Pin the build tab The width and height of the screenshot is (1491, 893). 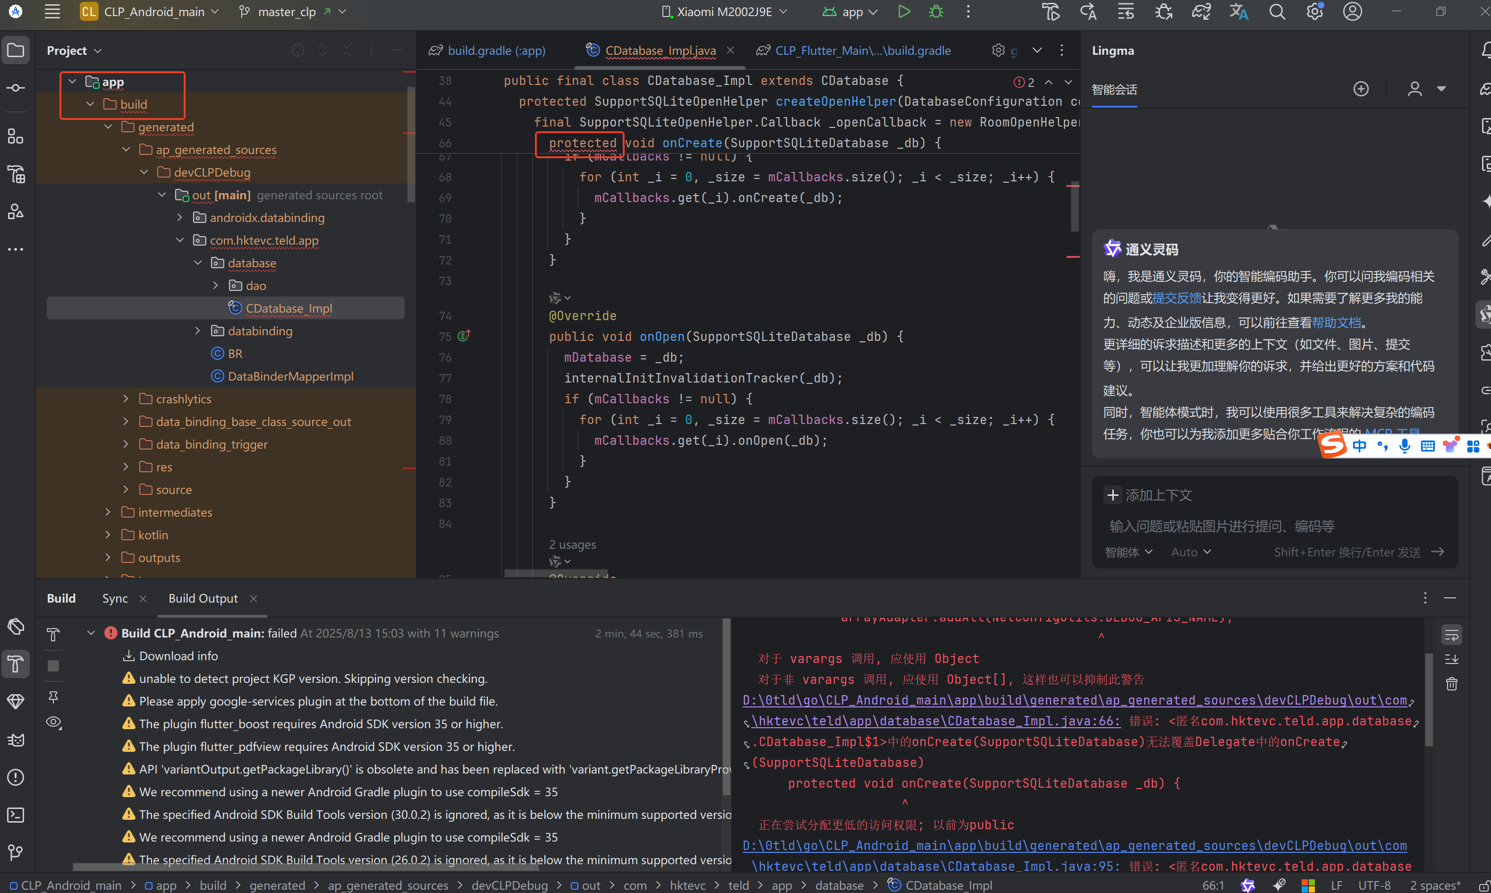point(53,697)
